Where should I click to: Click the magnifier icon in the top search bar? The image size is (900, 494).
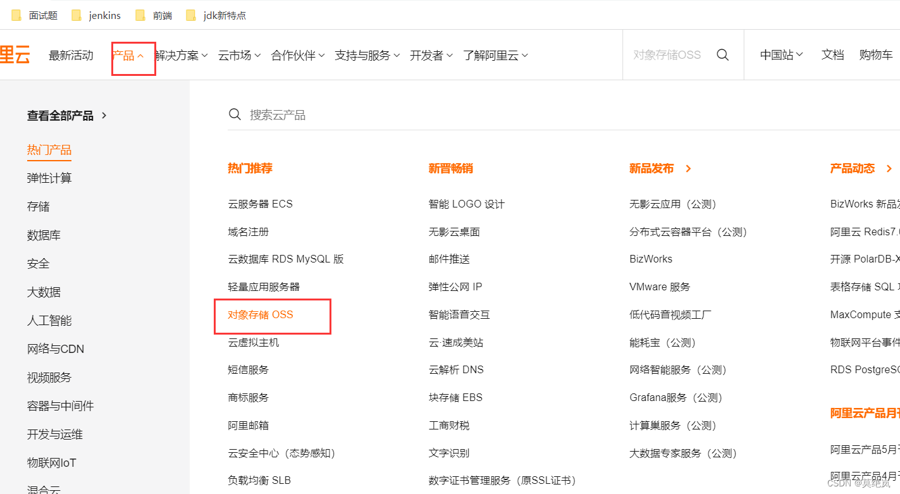[723, 55]
